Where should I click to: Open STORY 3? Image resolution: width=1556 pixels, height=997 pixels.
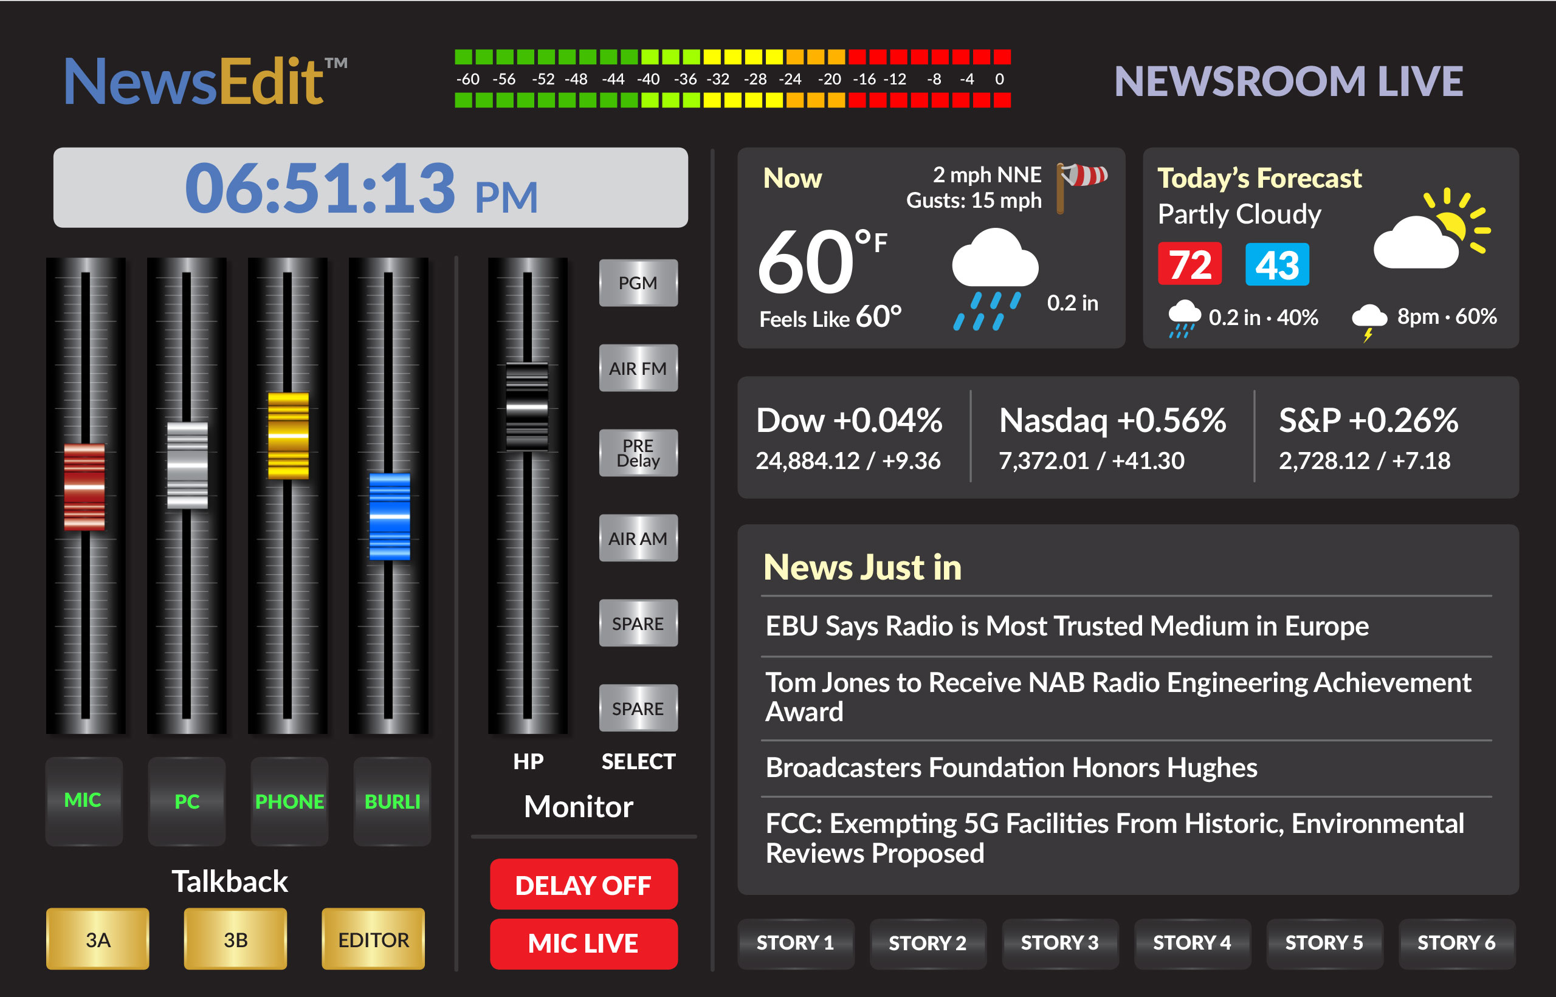[x=1060, y=944]
